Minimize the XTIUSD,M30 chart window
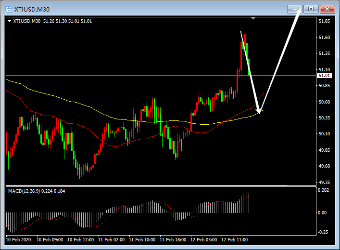 coord(294,9)
